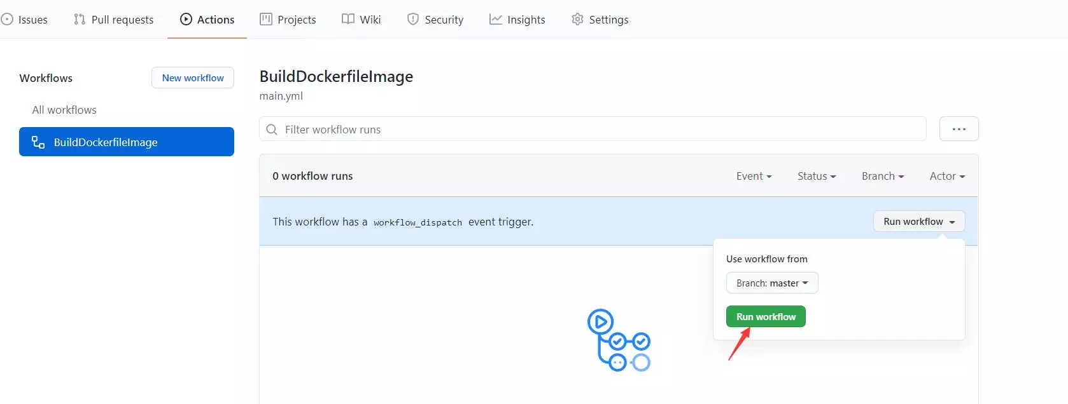Focus the Filter workflow runs search field
The image size is (1068, 404).
pyautogui.click(x=593, y=129)
